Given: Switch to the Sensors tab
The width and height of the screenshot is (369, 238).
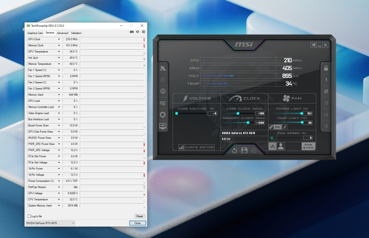Looking at the screenshot, I should coord(50,33).
